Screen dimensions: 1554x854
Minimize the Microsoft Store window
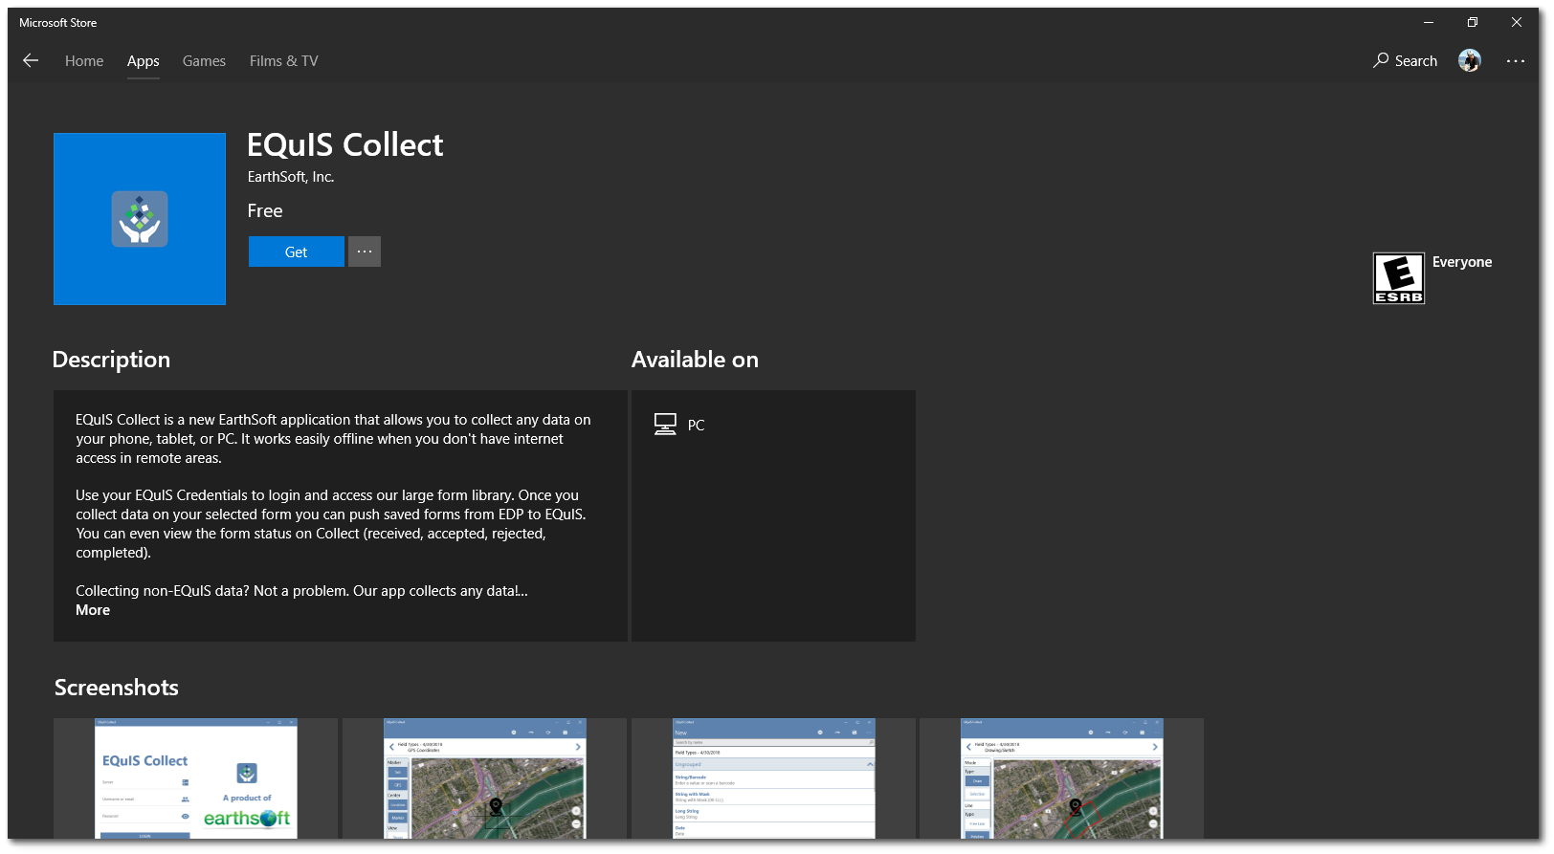pyautogui.click(x=1429, y=22)
